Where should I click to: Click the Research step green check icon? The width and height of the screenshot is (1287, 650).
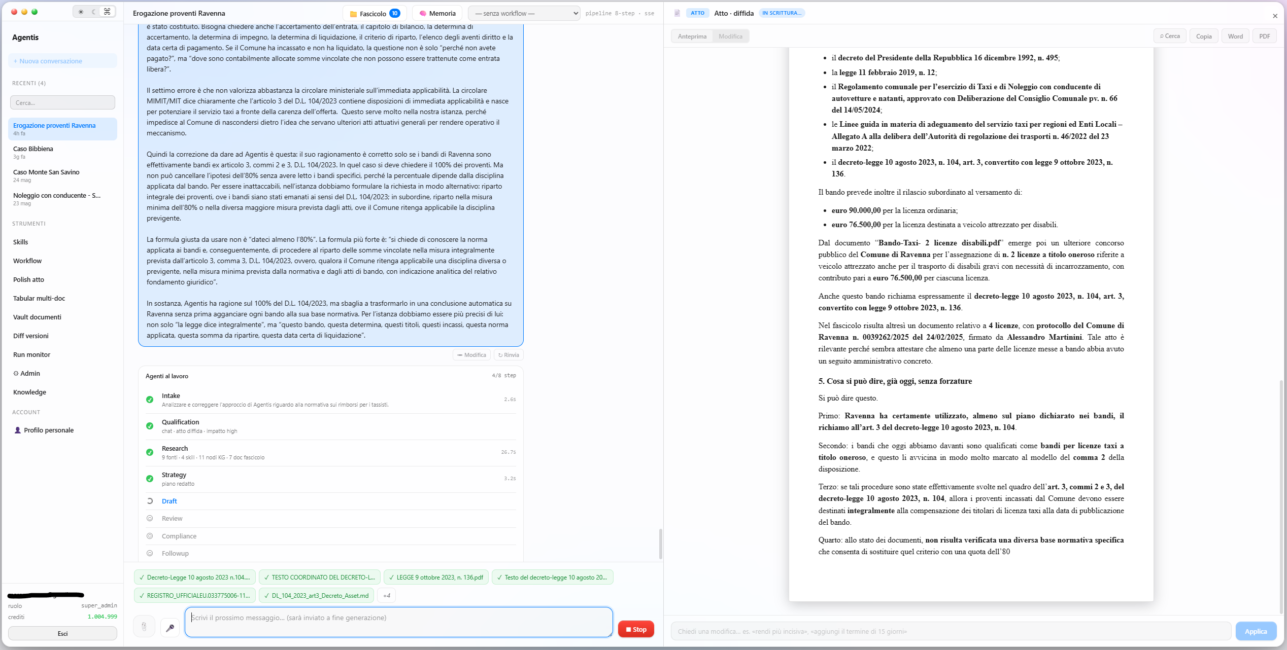150,452
